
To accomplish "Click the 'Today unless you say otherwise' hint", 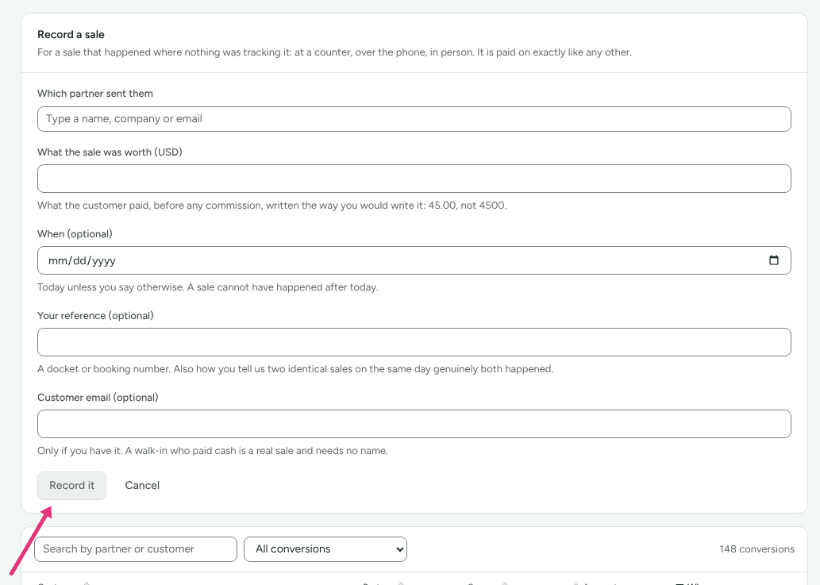I will [208, 287].
